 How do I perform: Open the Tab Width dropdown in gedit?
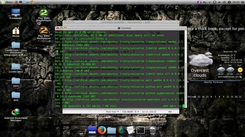pos(131,112)
